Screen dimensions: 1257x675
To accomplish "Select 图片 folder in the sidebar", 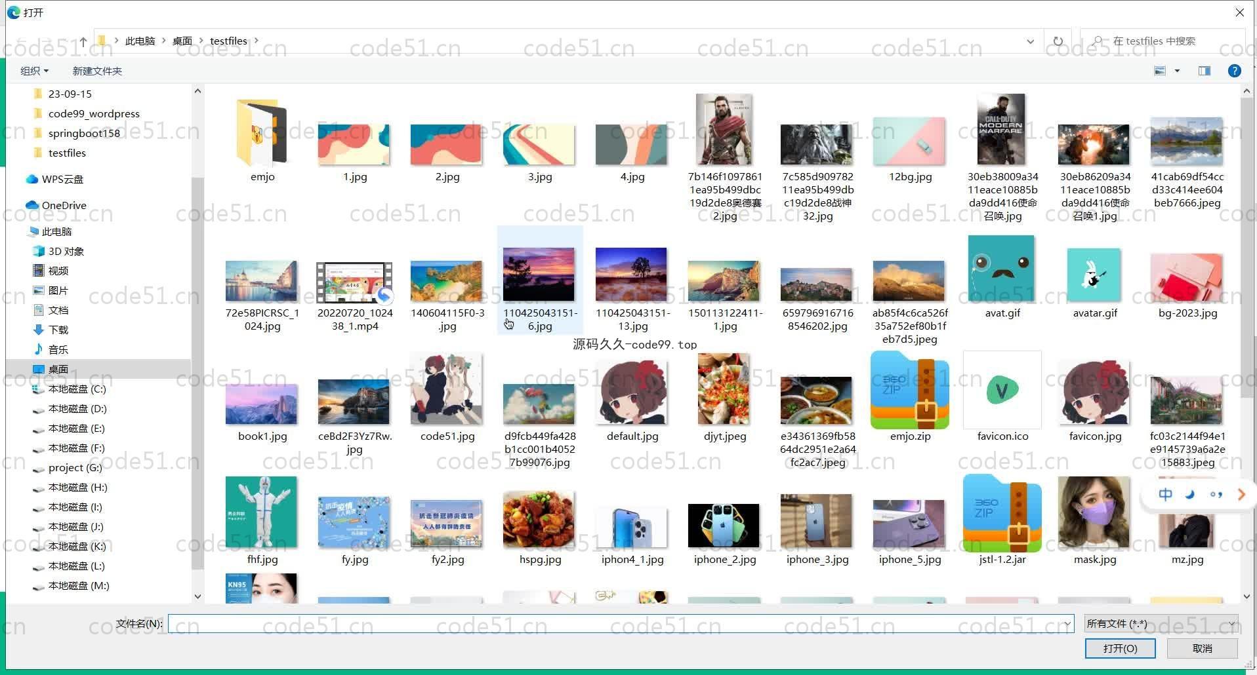I will [51, 290].
